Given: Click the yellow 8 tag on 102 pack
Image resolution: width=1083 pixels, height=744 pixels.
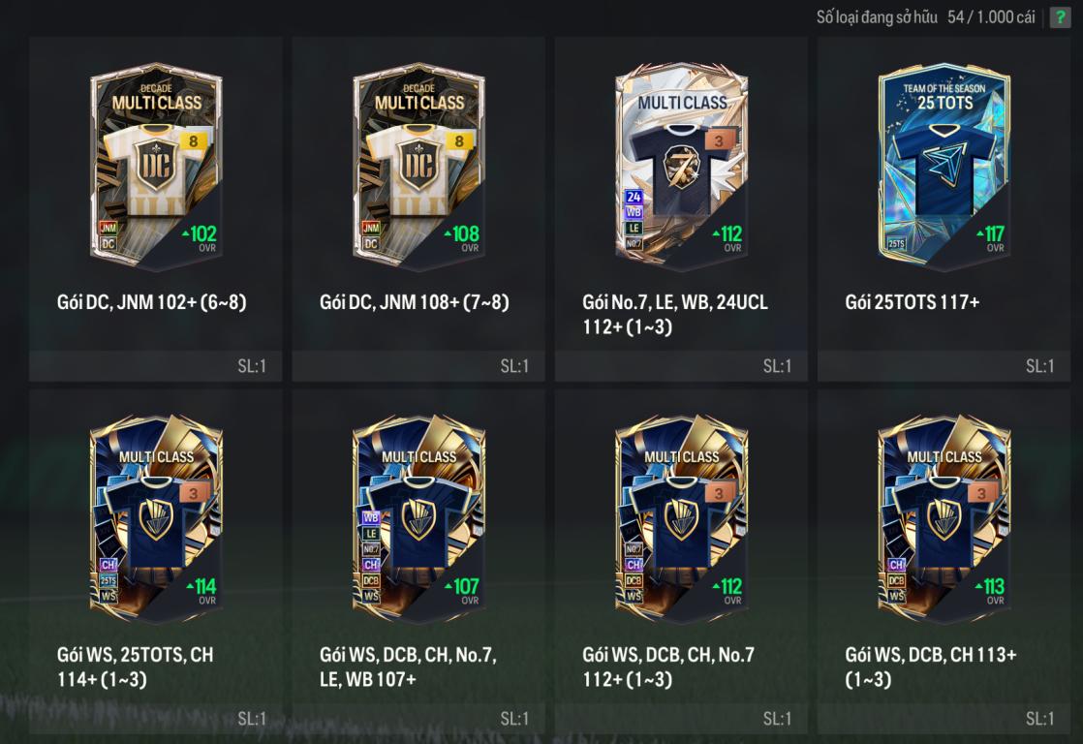Looking at the screenshot, I should 194,140.
